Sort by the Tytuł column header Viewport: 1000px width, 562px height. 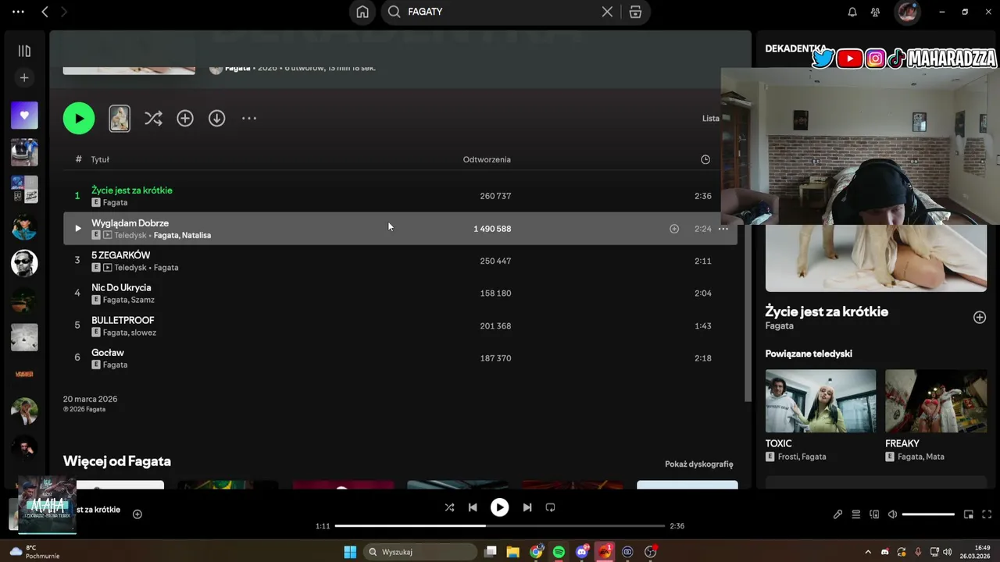click(x=100, y=159)
